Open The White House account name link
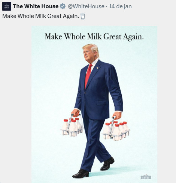The height and width of the screenshot is (183, 176). [36, 6]
